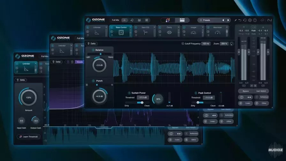Select the Maximizer module tab
Viewport: 286px width, 161px height.
217,31
